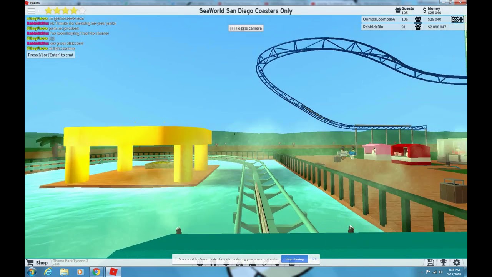492x277 pixels.
Task: Click the save floppy disk icon
Action: [430, 262]
